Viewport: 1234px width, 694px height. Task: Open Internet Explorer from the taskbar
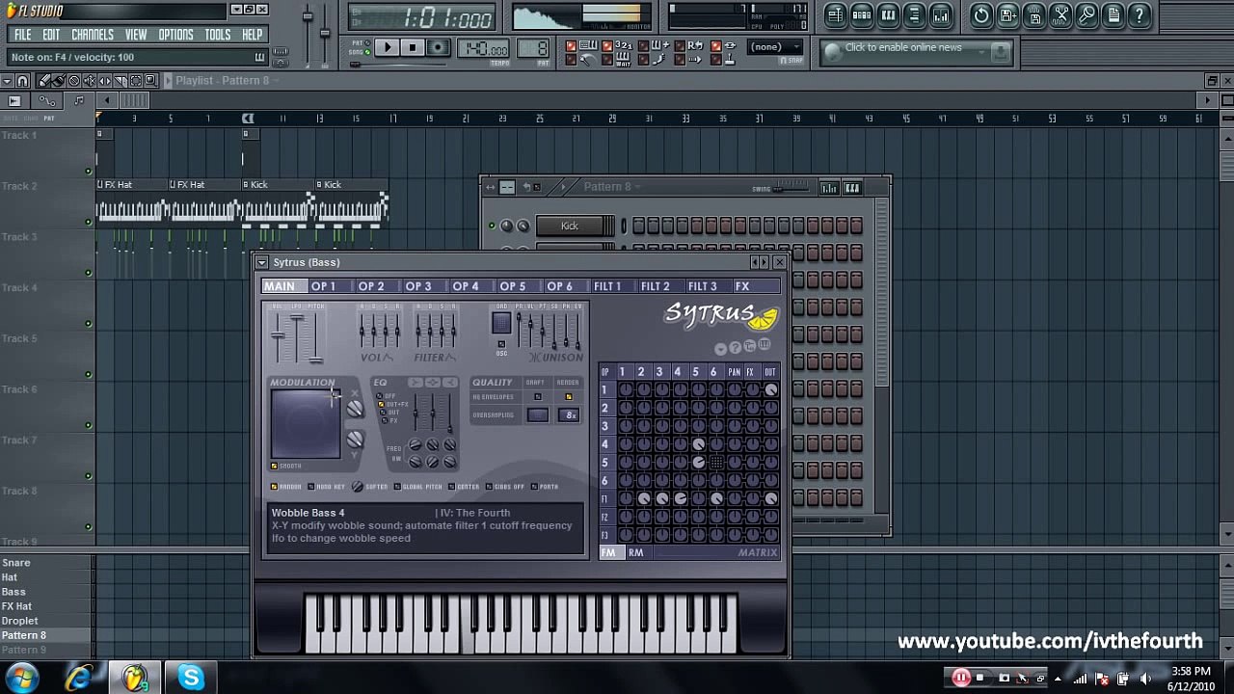[79, 678]
